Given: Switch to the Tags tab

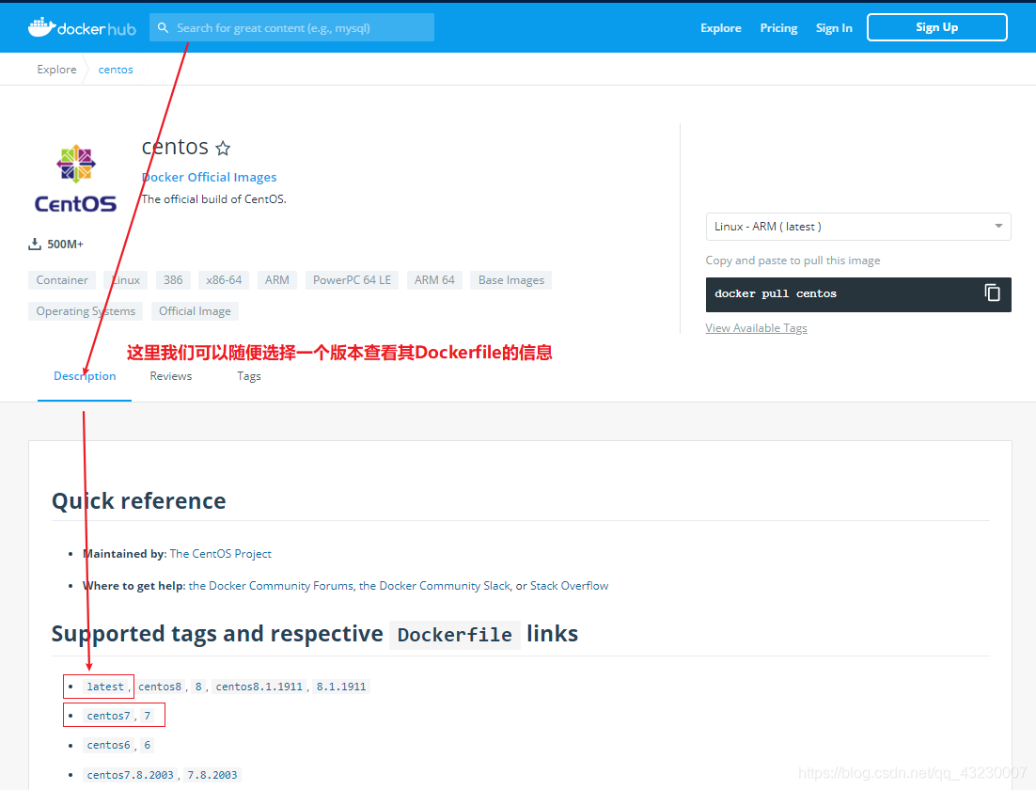Looking at the screenshot, I should tap(249, 376).
